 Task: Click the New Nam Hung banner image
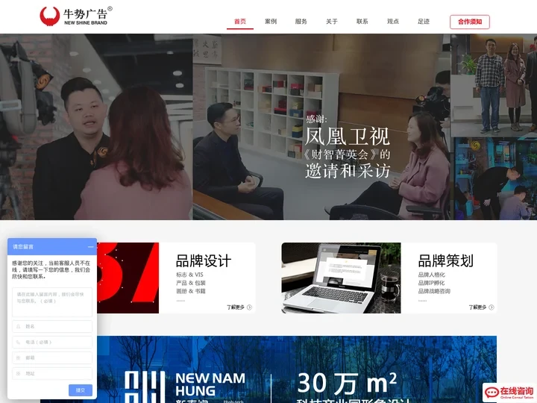297,369
